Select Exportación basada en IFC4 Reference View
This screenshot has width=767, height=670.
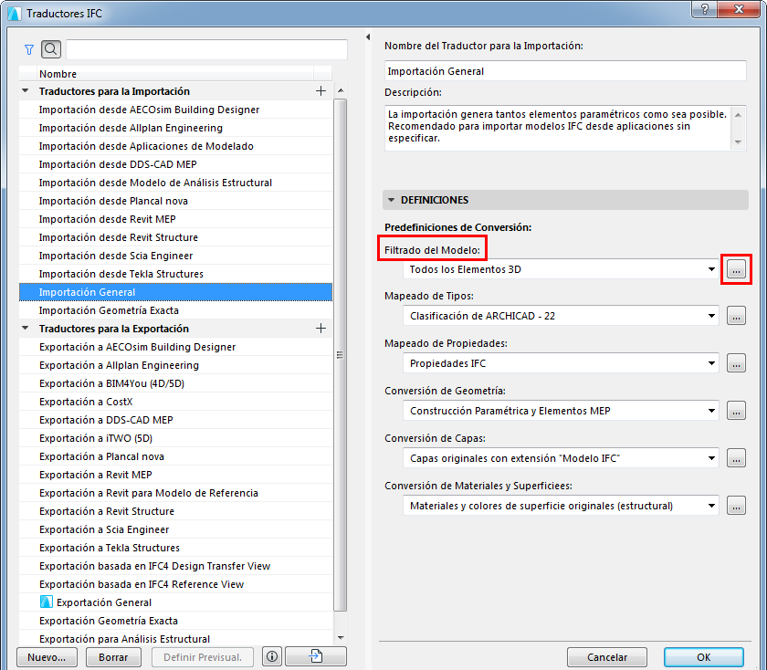click(x=175, y=584)
